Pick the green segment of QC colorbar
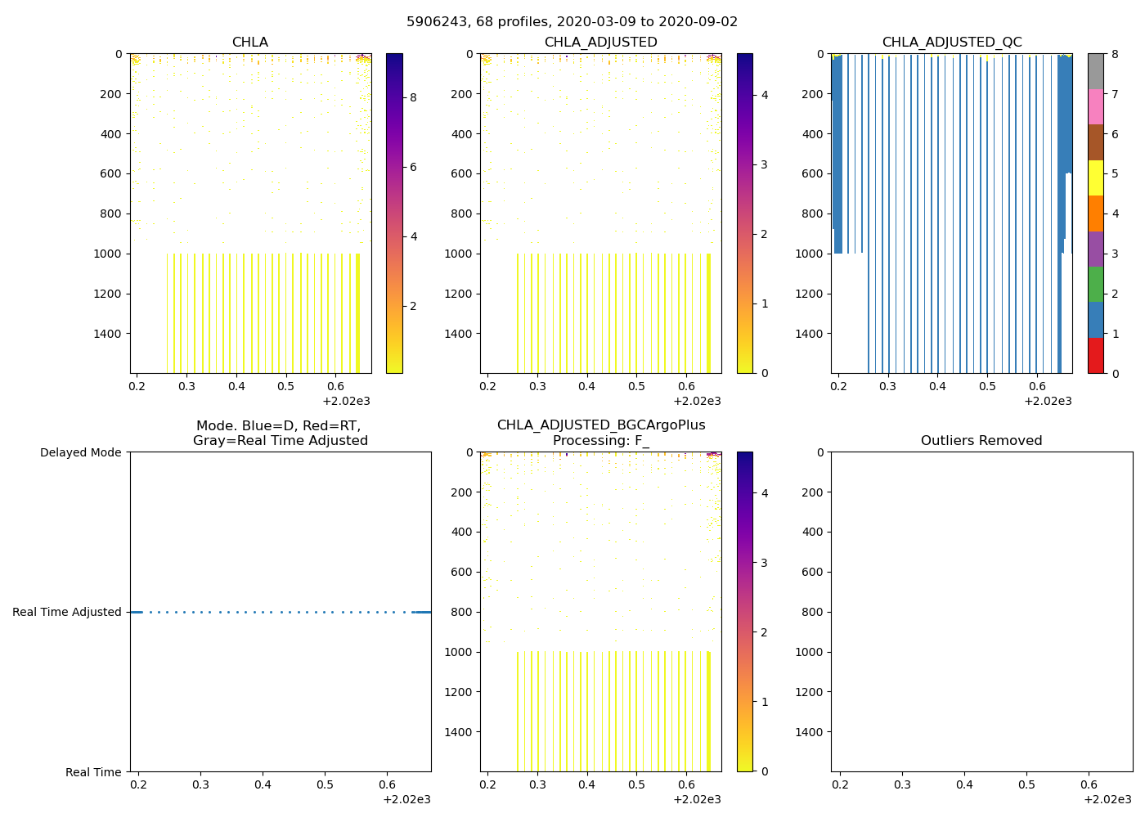Image resolution: width=1145 pixels, height=818 pixels. (1095, 285)
